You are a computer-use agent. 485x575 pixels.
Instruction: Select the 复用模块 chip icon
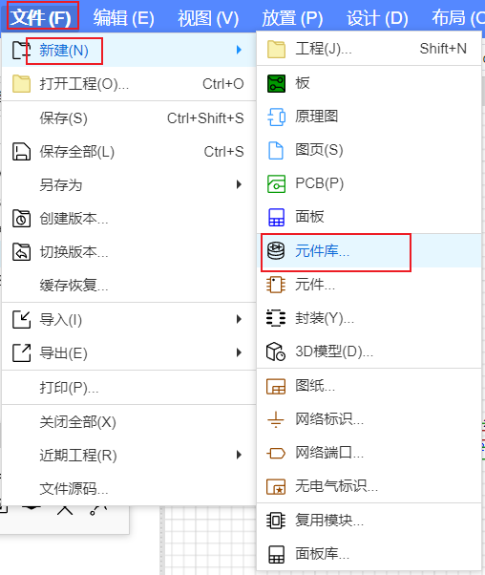[x=276, y=520]
